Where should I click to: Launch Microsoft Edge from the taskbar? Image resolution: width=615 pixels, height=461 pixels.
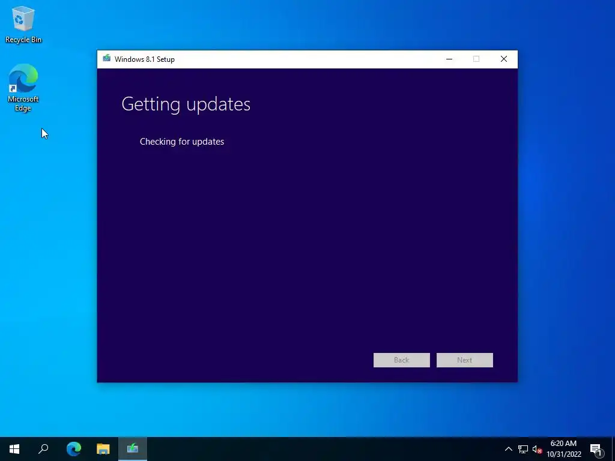[74, 449]
